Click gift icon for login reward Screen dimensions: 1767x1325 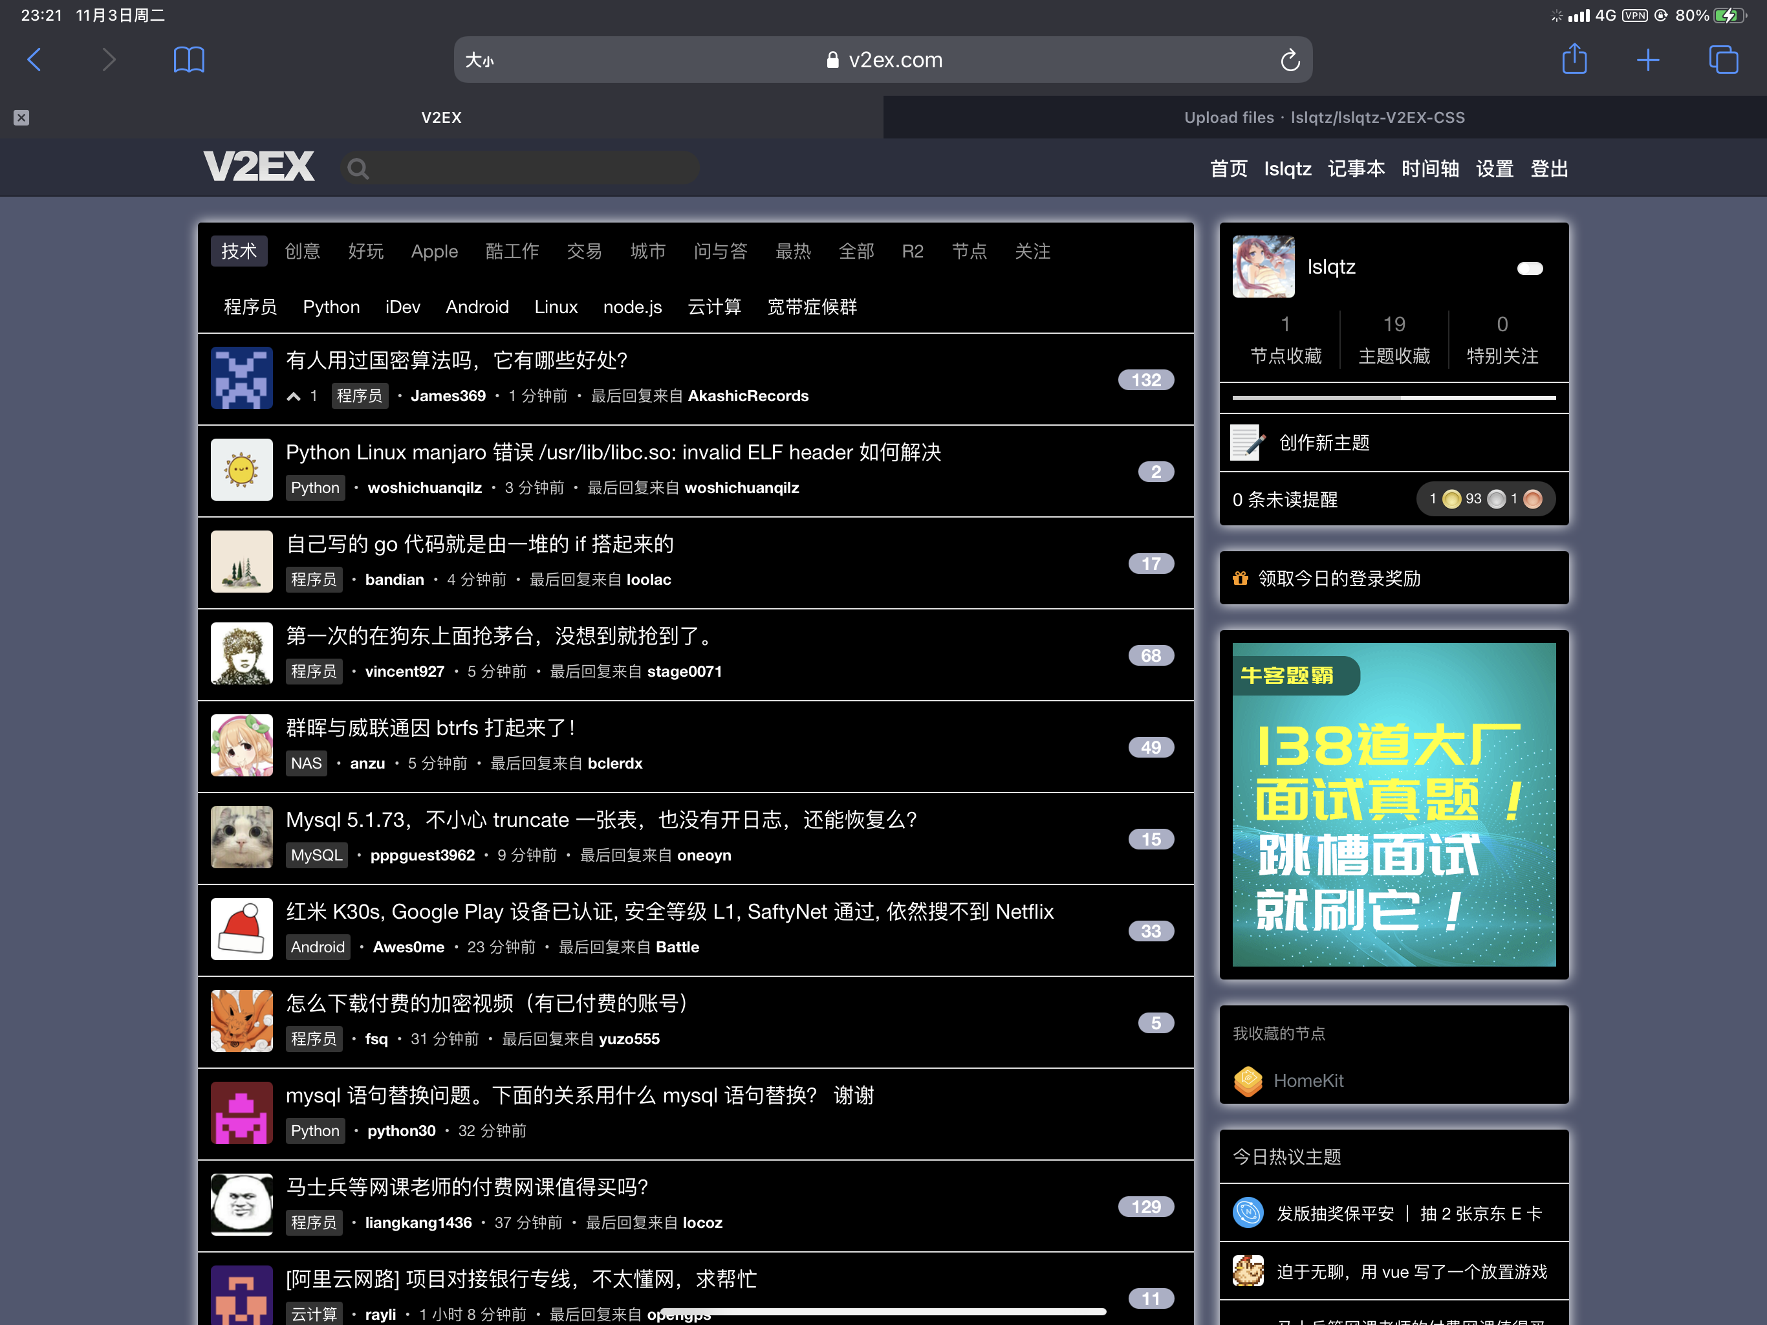click(1240, 578)
